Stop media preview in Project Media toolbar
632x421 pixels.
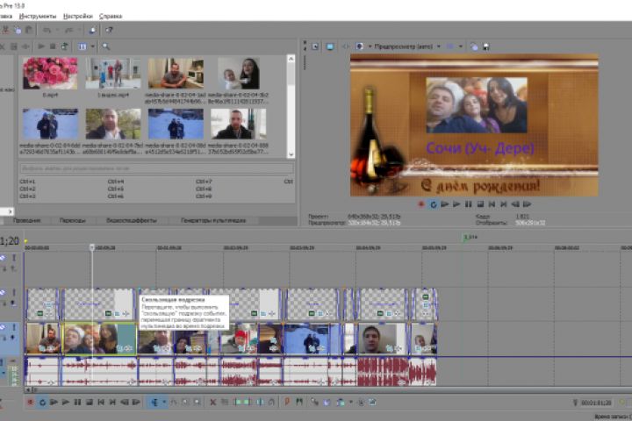pos(53,46)
